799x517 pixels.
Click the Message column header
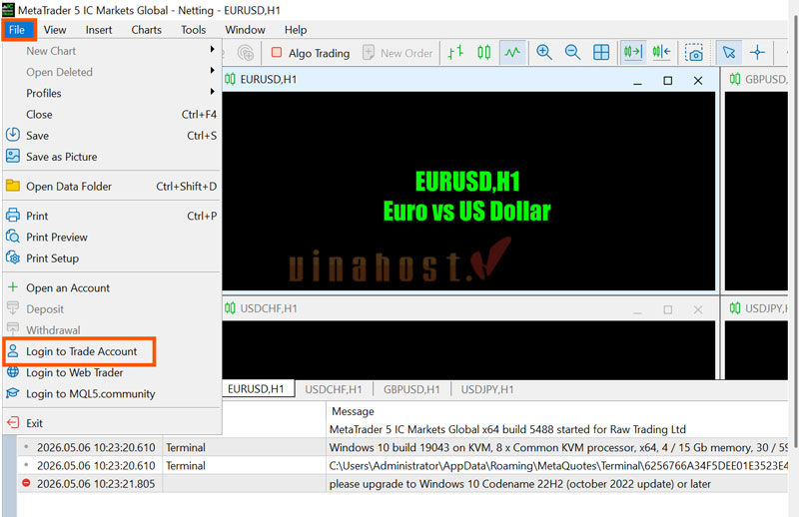[x=353, y=411]
